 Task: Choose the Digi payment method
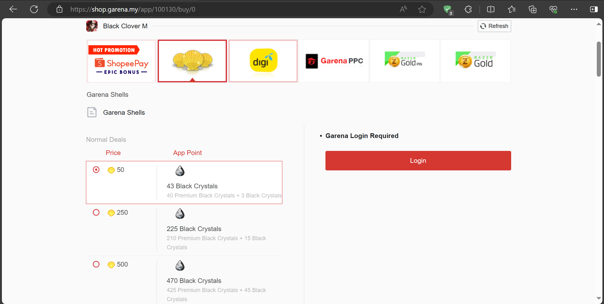click(263, 61)
